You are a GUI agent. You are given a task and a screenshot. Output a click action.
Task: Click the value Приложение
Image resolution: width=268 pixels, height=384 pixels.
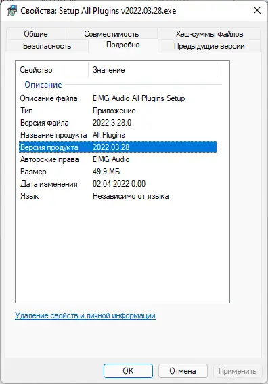114,111
